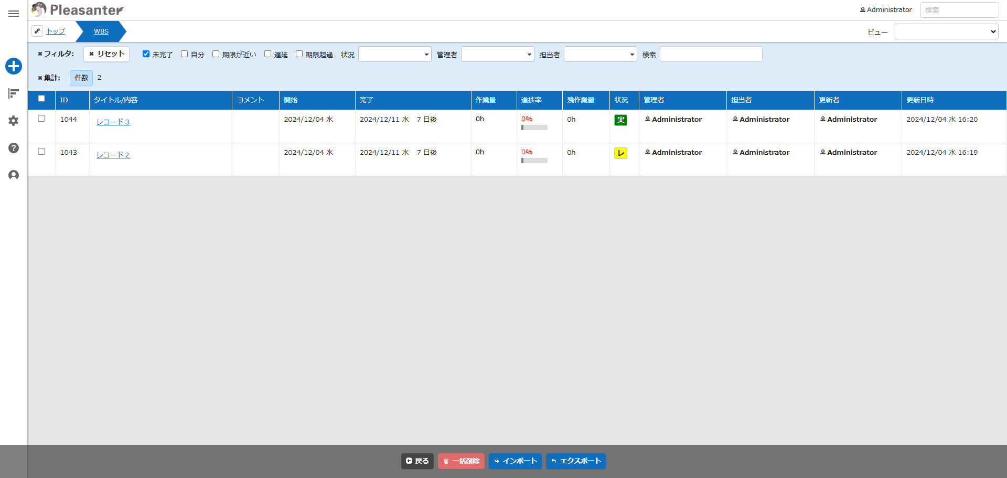This screenshot has height=478, width=1007.
Task: Click the blue plus create-new icon
Action: (x=14, y=66)
